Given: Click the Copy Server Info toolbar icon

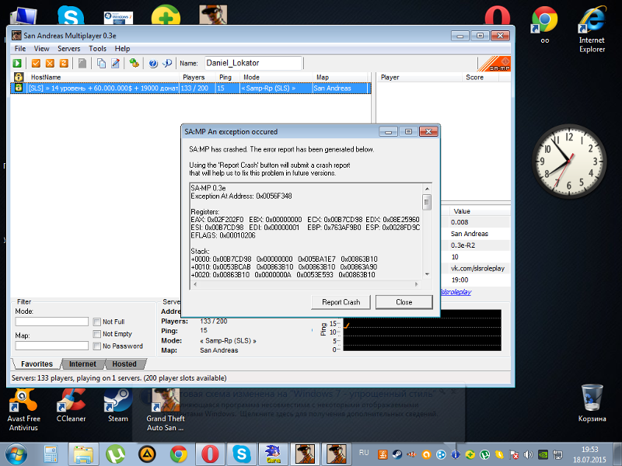Looking at the screenshot, I should (101, 64).
